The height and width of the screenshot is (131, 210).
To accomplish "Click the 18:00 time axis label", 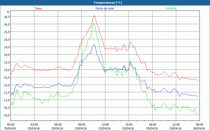I will 153,125.
